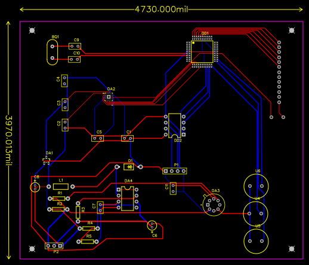Select capacitor C7 footprint

coord(100,208)
